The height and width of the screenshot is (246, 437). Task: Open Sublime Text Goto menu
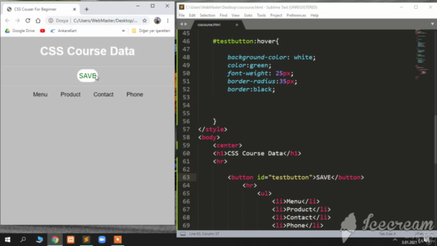(x=248, y=15)
